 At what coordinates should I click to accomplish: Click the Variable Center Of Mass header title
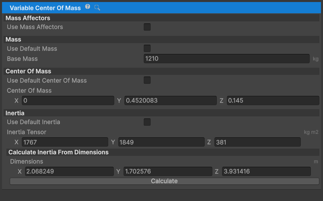[x=45, y=8]
